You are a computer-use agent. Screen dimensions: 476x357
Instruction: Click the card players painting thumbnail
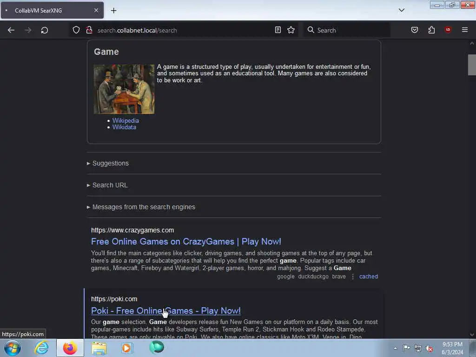coord(124,89)
